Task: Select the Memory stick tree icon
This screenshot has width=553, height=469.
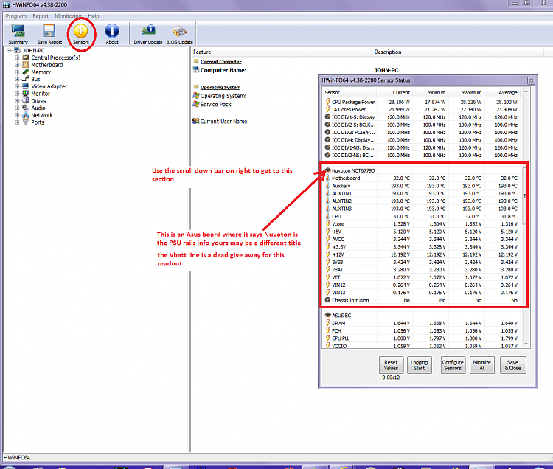Action: pyautogui.click(x=25, y=72)
